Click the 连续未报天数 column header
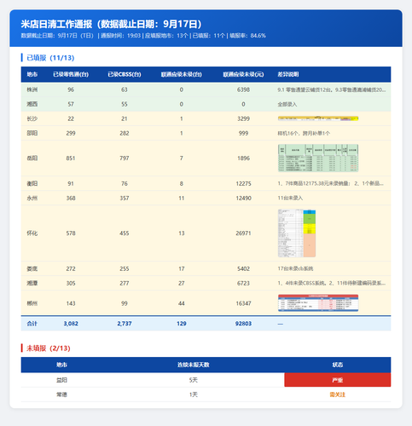The image size is (412, 426). click(194, 365)
